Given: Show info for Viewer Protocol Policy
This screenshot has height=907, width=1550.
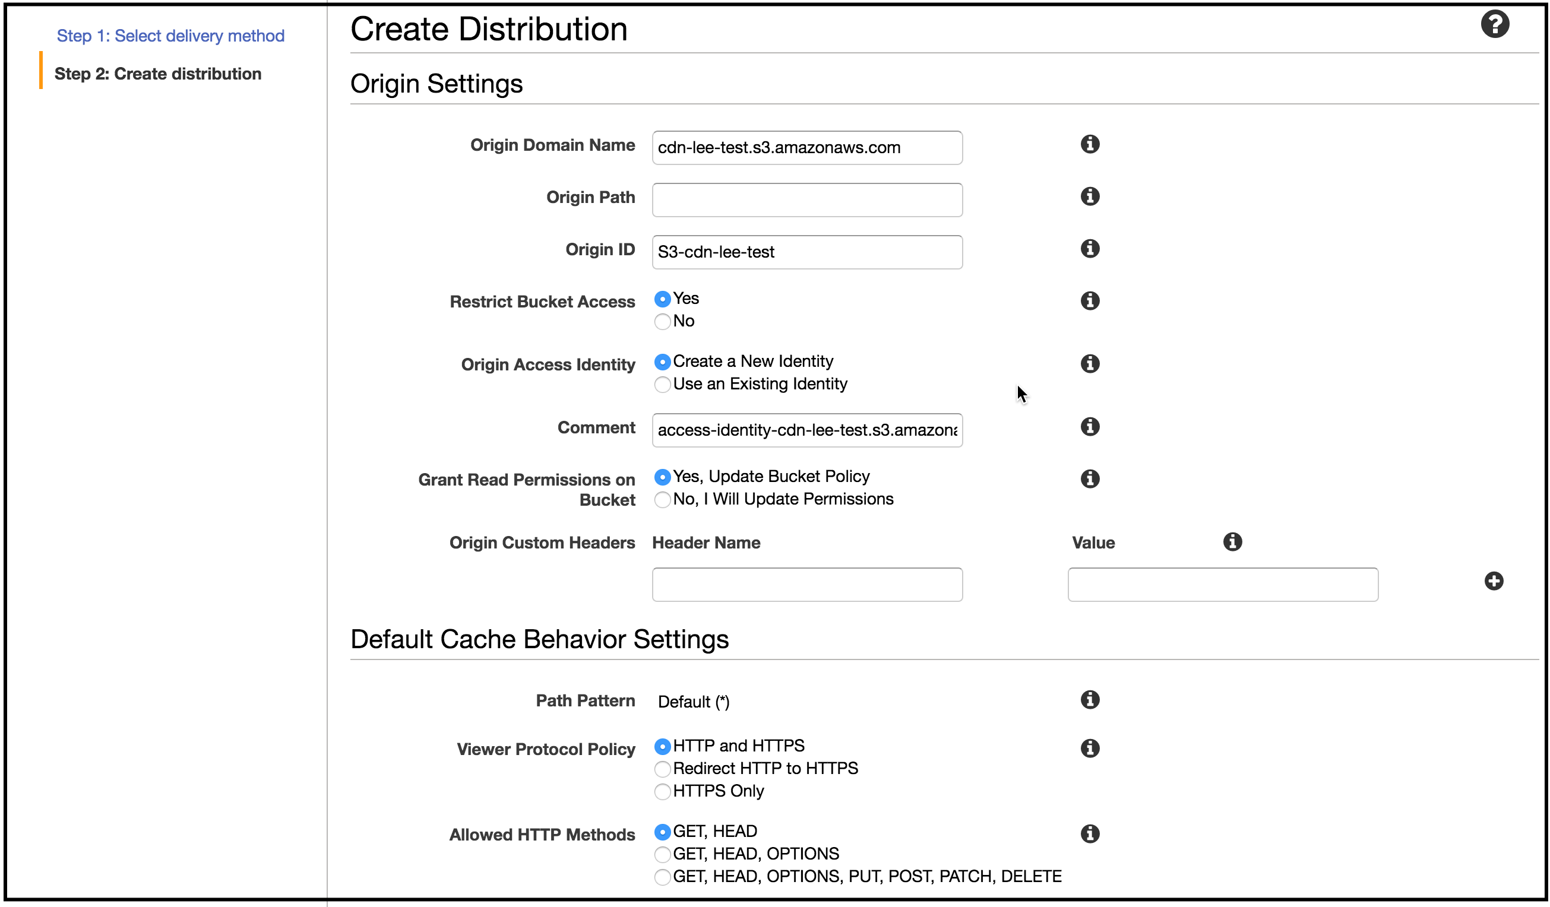Looking at the screenshot, I should tap(1090, 749).
